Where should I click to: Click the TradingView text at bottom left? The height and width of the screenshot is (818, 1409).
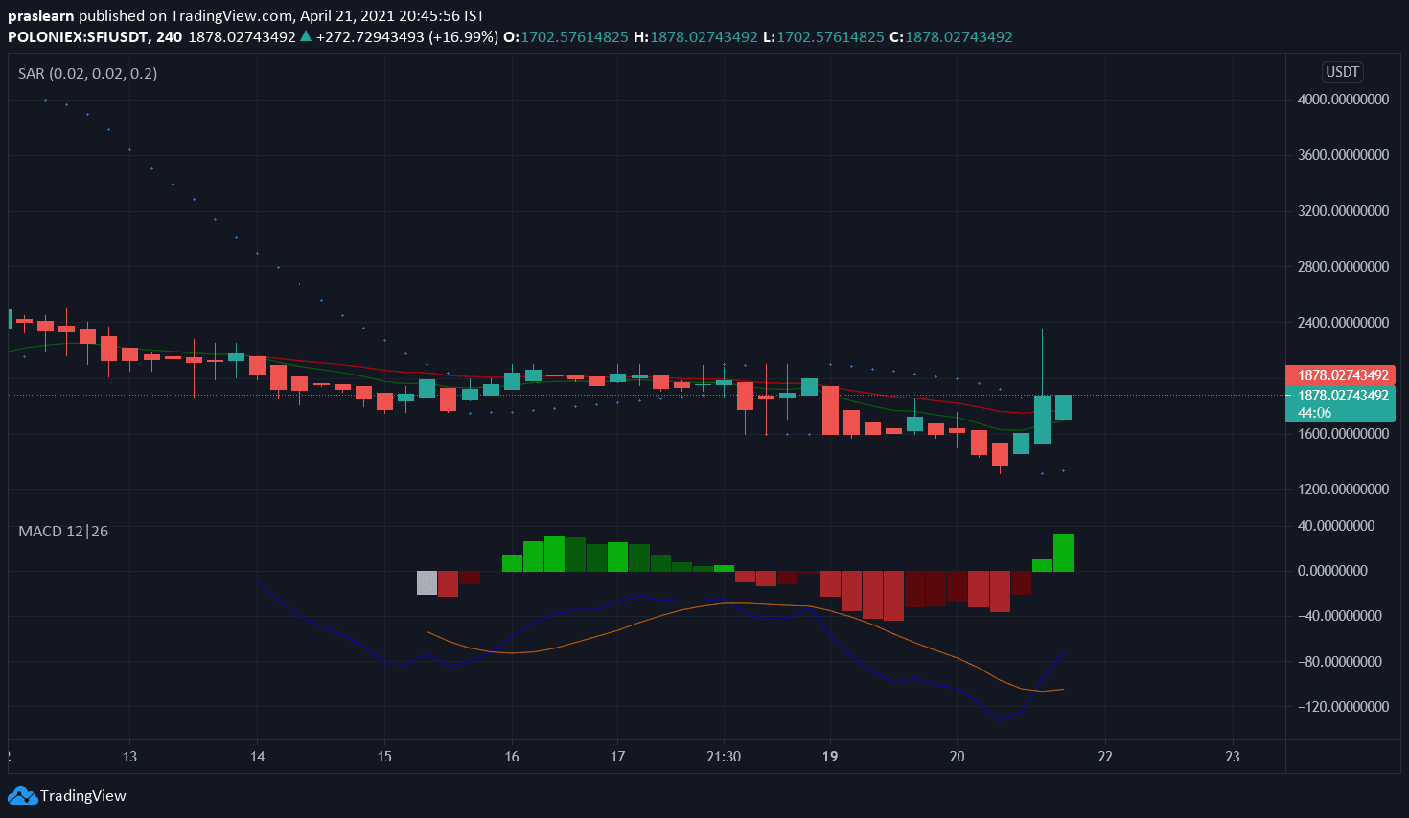point(83,796)
